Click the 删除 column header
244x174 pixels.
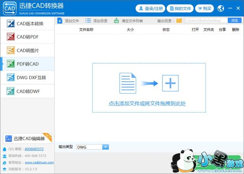point(236,30)
